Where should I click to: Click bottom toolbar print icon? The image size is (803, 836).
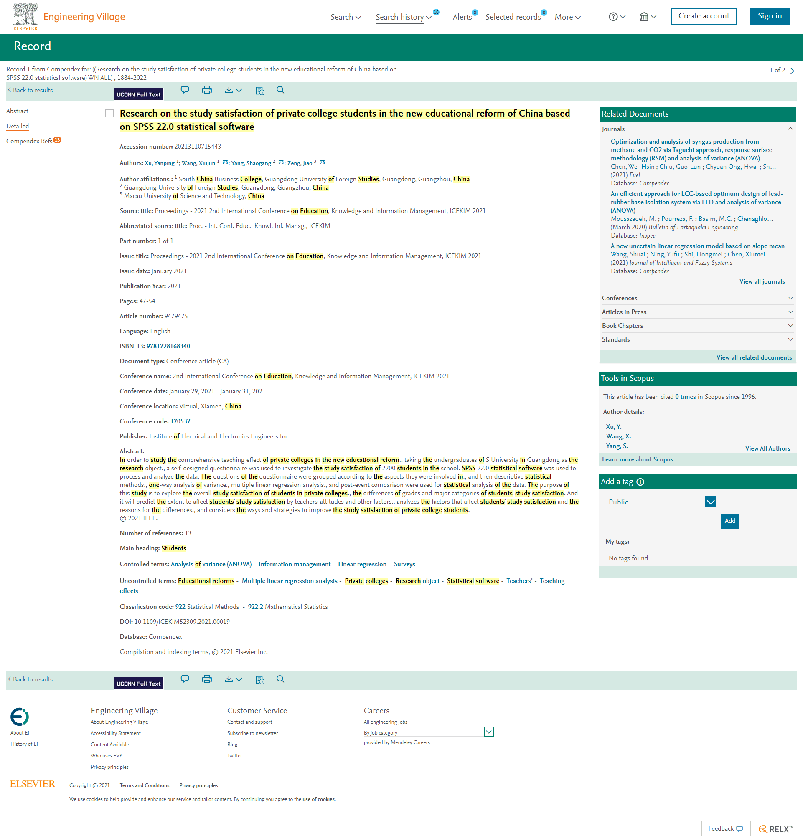tap(207, 679)
